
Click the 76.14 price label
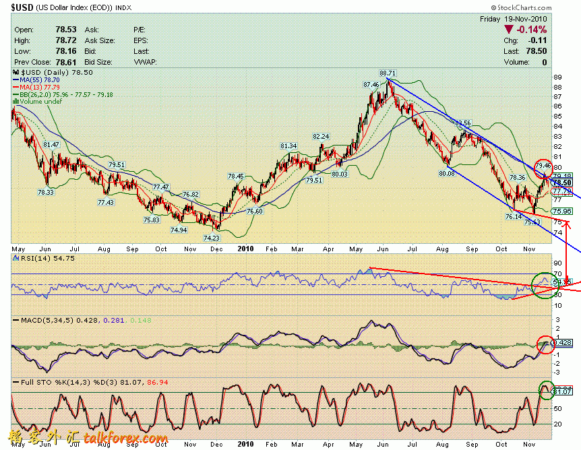click(x=514, y=216)
